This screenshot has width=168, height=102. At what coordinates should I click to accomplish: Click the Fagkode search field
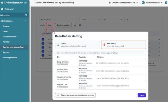pos(60,19)
